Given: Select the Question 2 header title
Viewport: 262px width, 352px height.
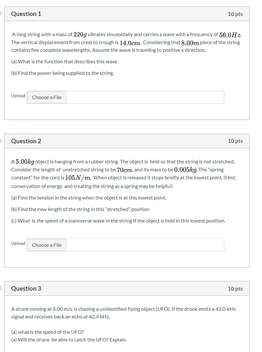Looking at the screenshot, I should 26,141.
